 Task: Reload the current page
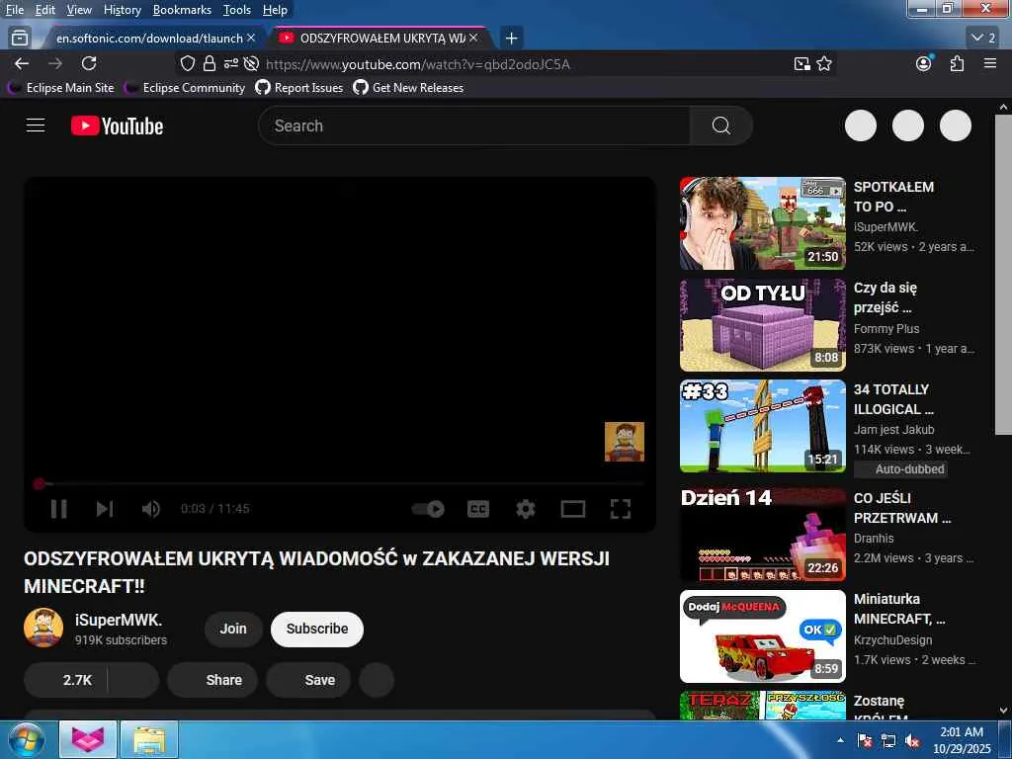click(89, 63)
